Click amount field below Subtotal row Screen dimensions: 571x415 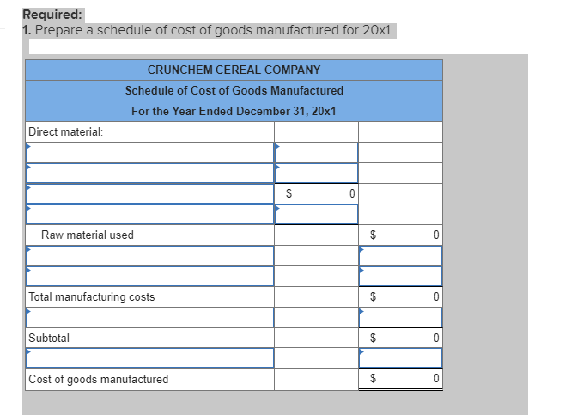[401, 357]
